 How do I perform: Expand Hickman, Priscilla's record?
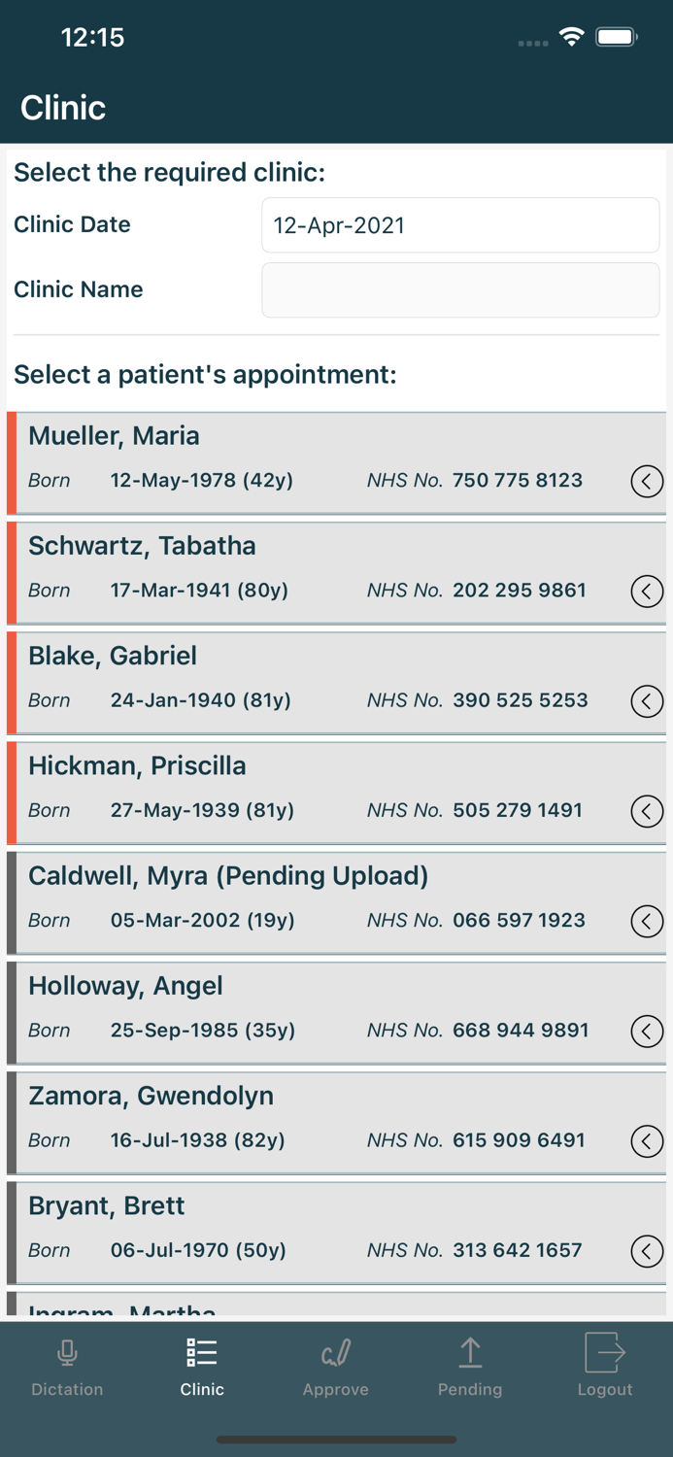[x=647, y=810]
